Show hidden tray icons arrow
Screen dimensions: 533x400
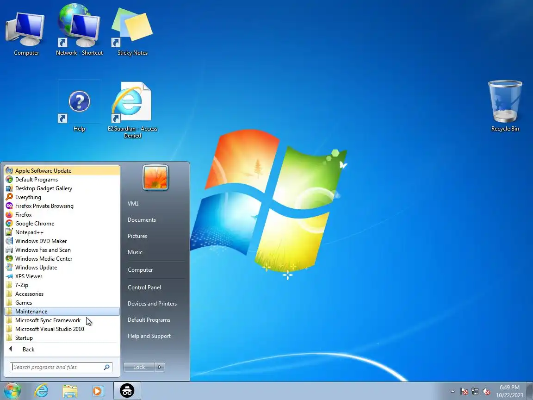pos(452,392)
